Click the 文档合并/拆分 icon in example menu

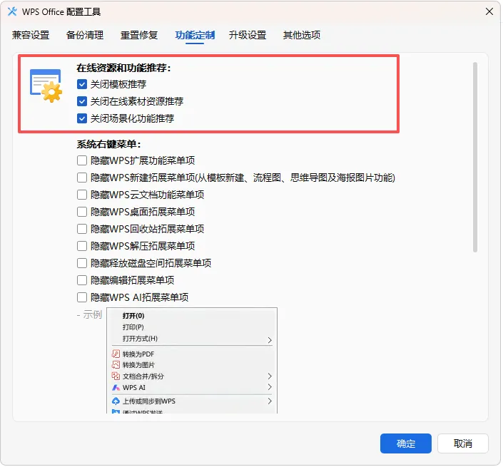(116, 376)
